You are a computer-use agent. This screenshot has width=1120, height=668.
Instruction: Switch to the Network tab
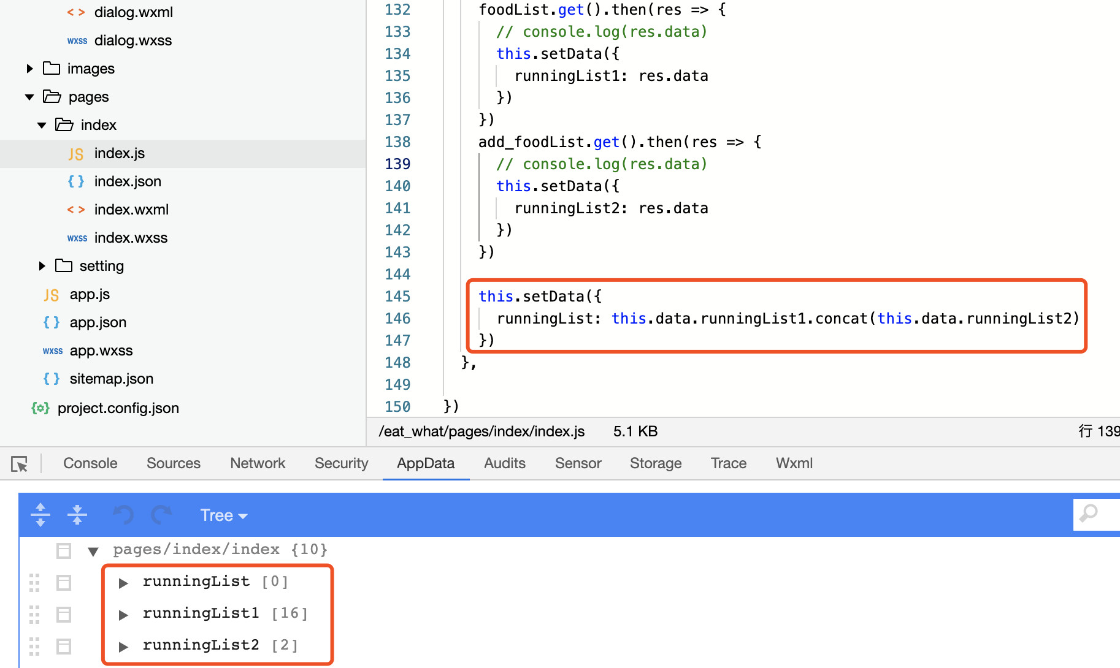[258, 463]
